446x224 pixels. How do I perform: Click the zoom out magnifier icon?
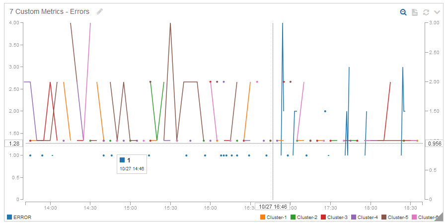[403, 12]
